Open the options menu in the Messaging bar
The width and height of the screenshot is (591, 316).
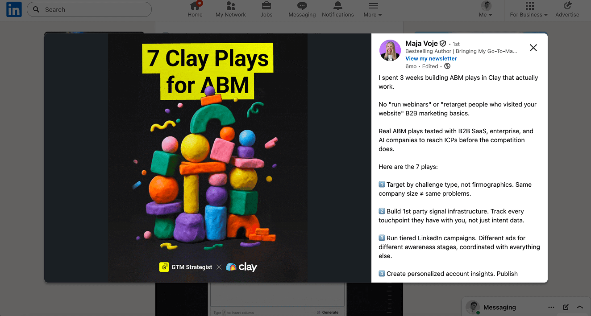pyautogui.click(x=551, y=307)
